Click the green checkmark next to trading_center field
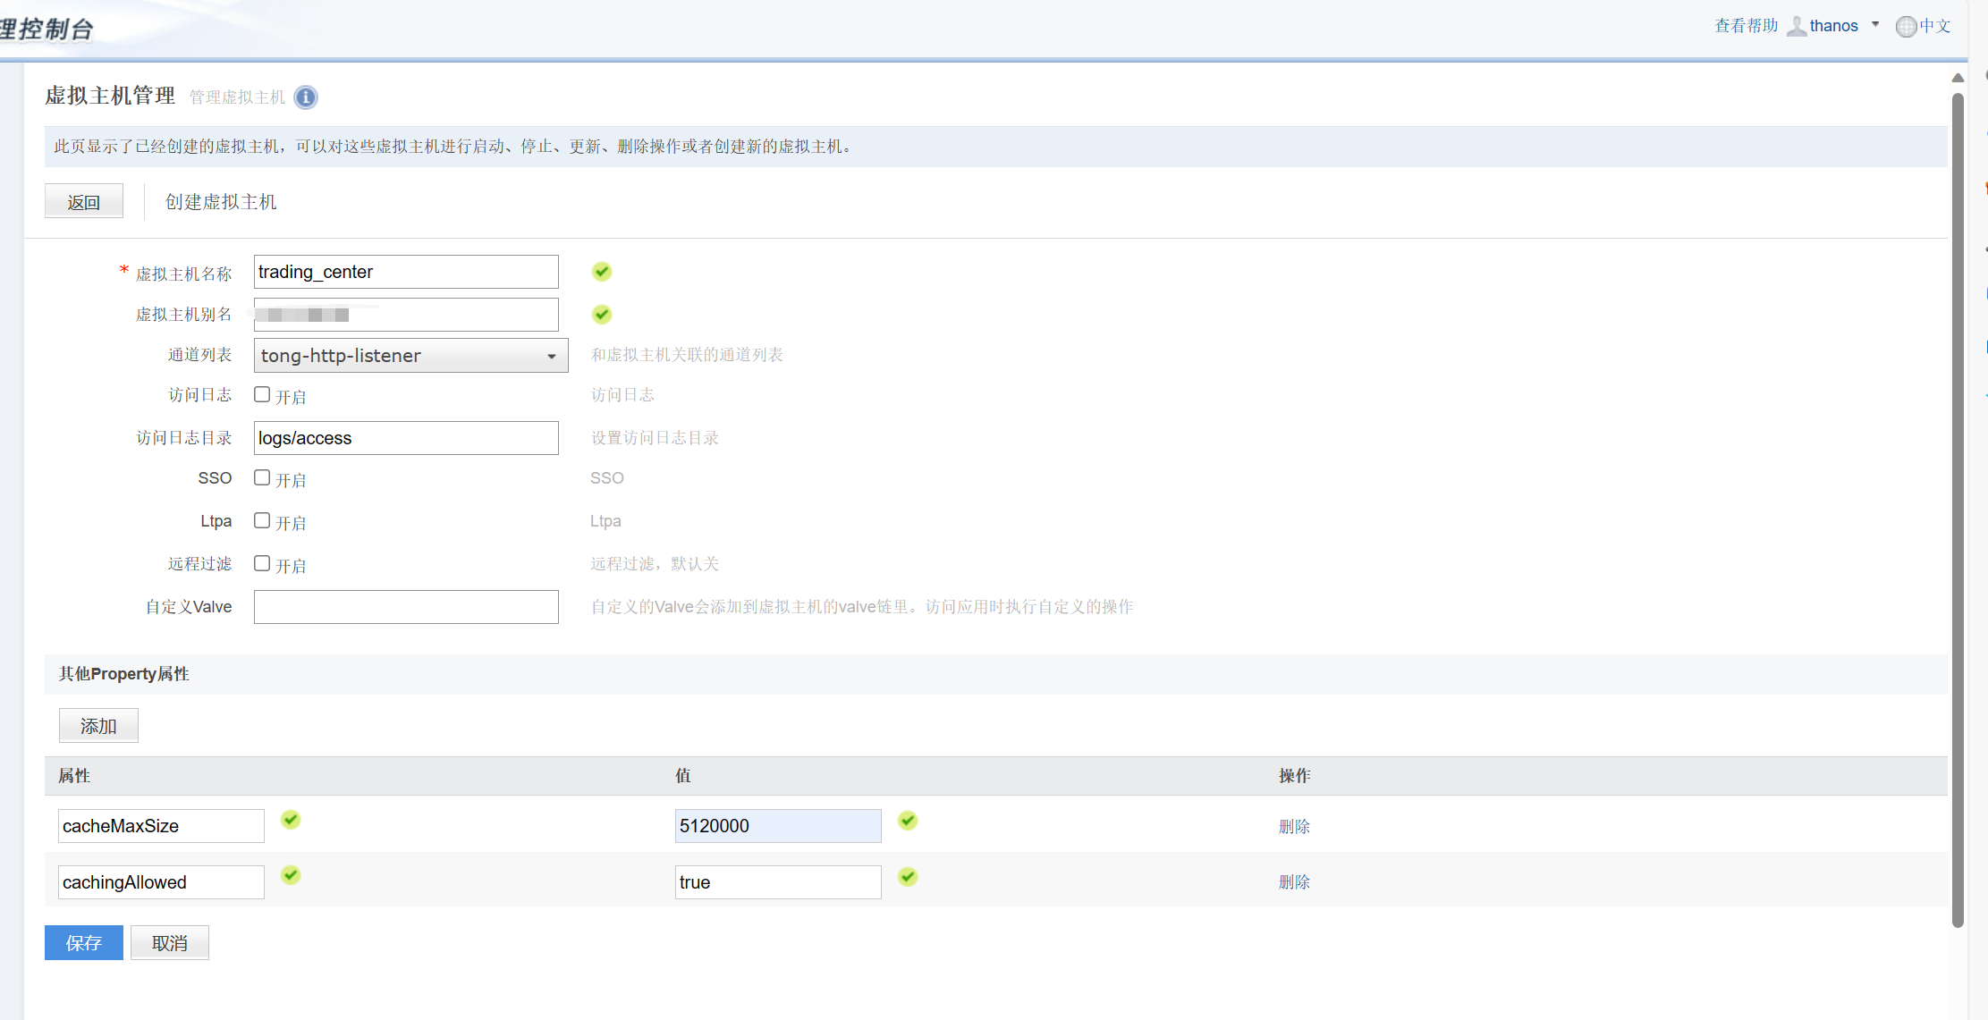This screenshot has width=1988, height=1020. 602,272
